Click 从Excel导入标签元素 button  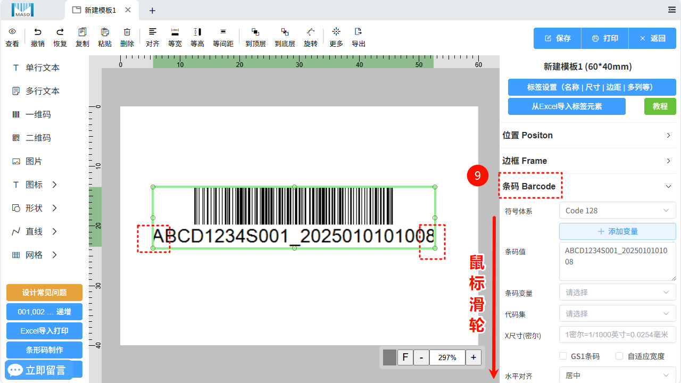(567, 106)
